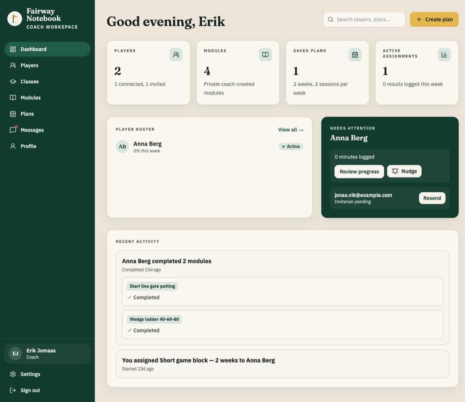Click Anna Berg's Active status badge

[291, 147]
